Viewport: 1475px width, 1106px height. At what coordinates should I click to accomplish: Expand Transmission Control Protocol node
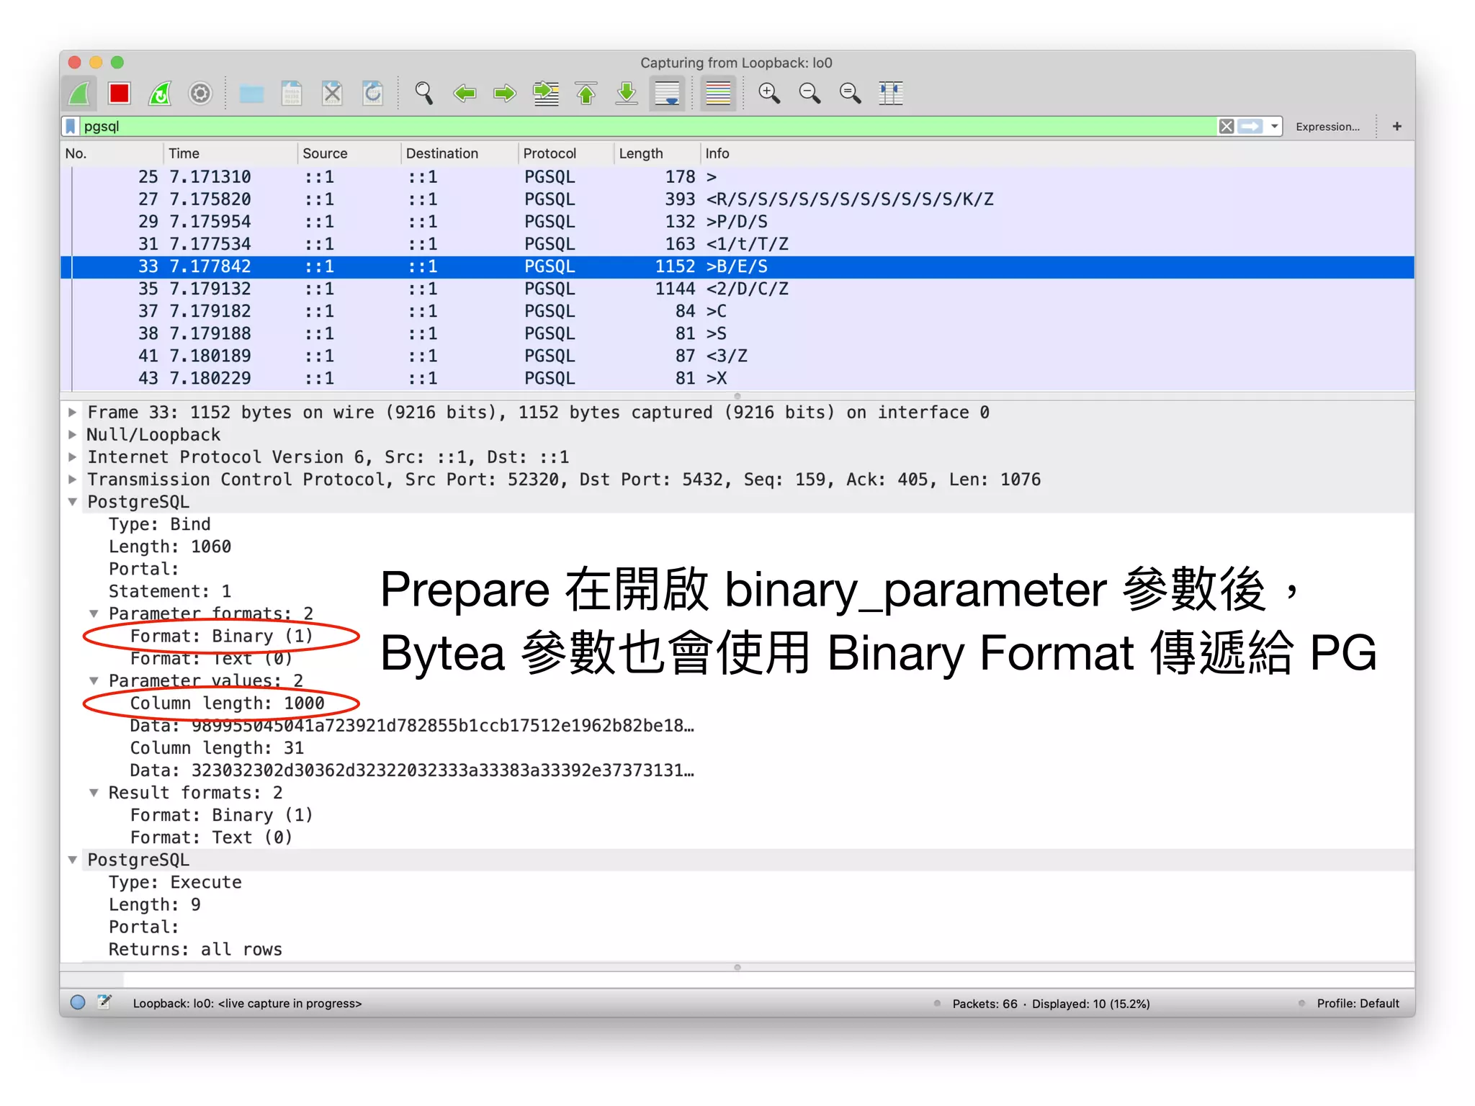pos(72,480)
